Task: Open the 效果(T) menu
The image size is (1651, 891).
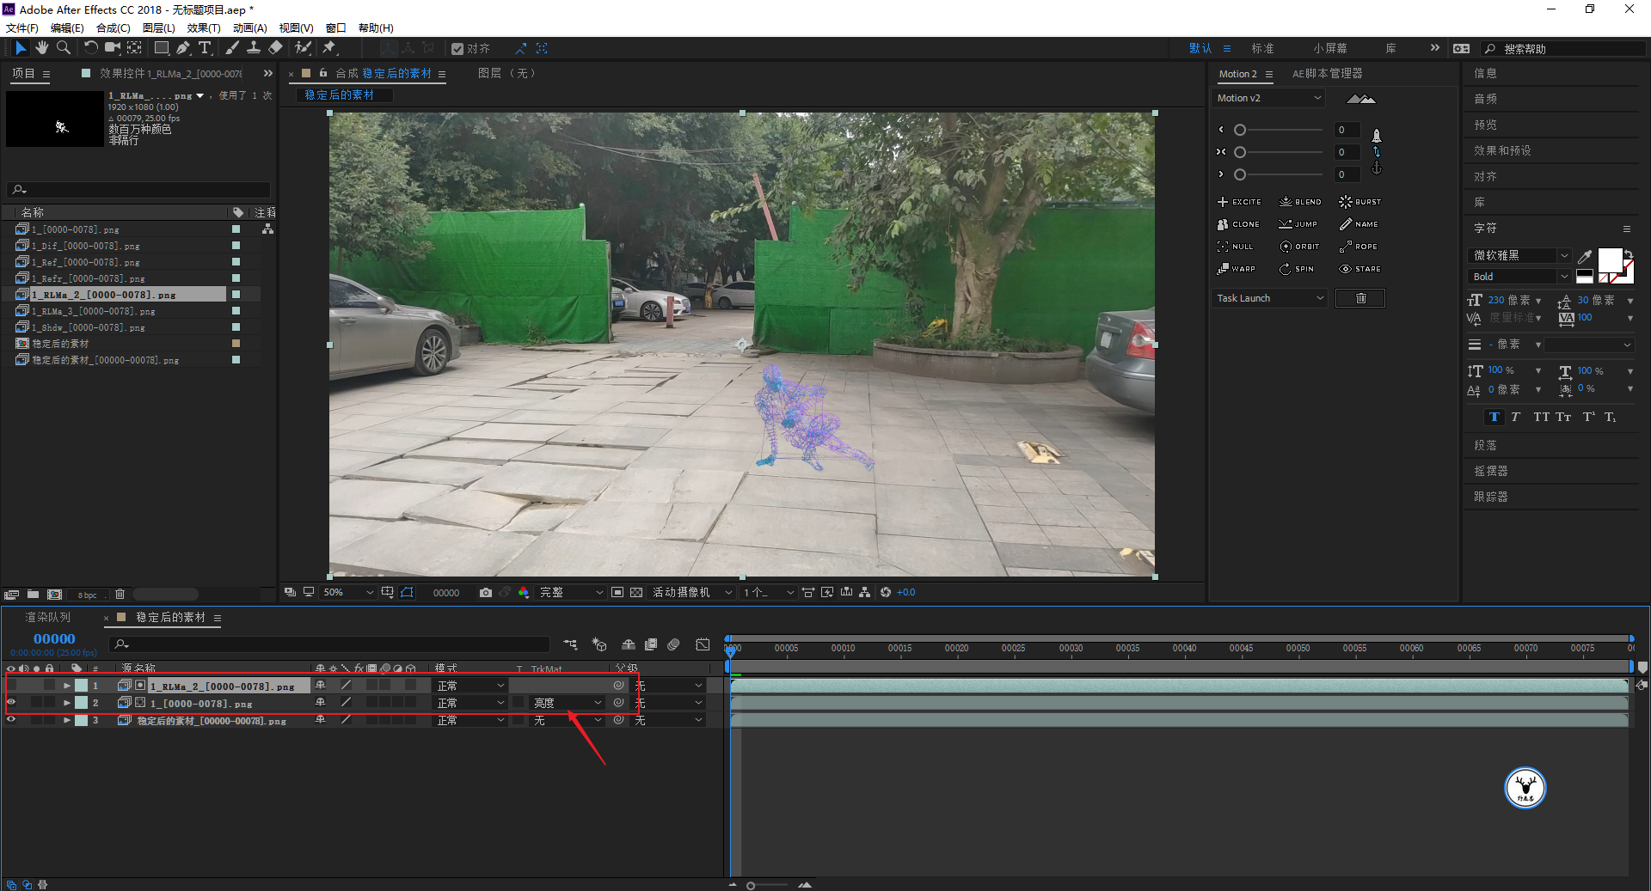Action: click(x=204, y=27)
